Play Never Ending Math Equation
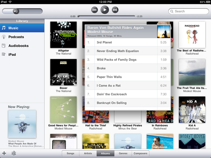The image size is (211, 158). click(x=128, y=51)
